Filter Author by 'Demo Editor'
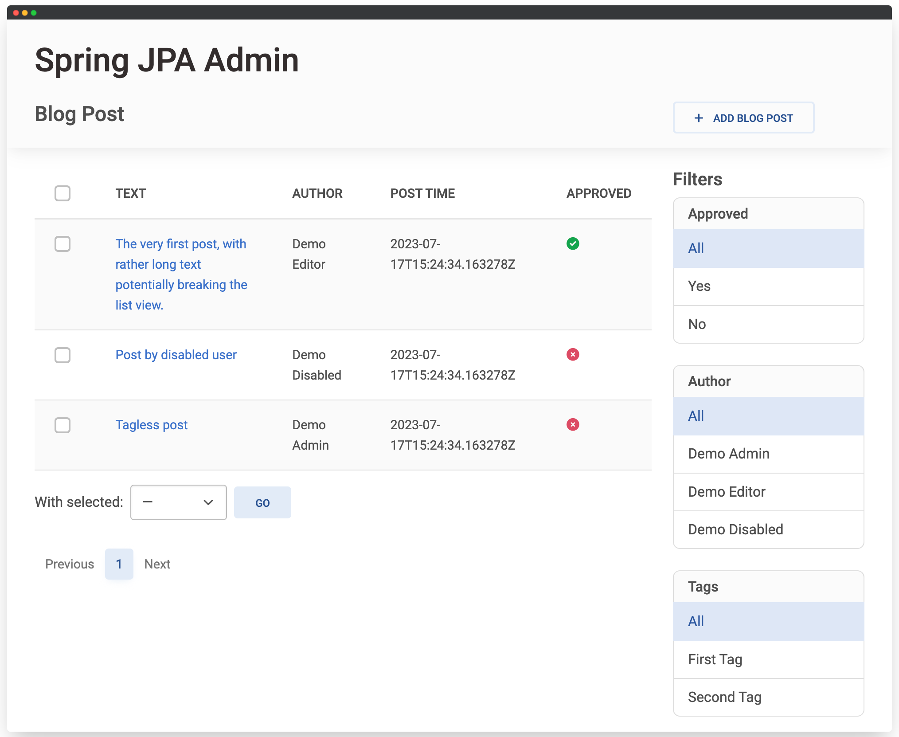Viewport: 899px width, 737px height. [x=768, y=492]
